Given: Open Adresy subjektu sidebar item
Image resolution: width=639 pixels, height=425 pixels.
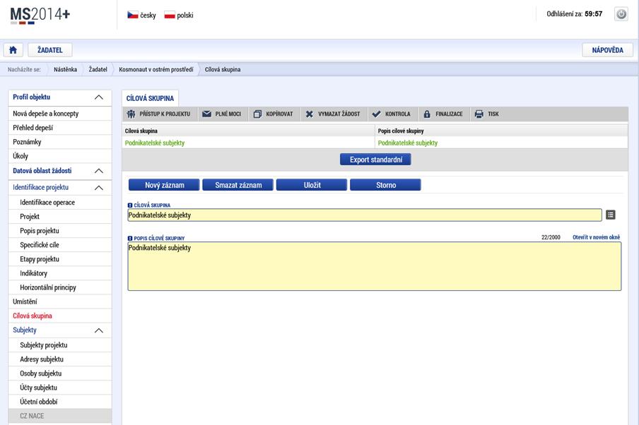Looking at the screenshot, I should (x=60, y=359).
